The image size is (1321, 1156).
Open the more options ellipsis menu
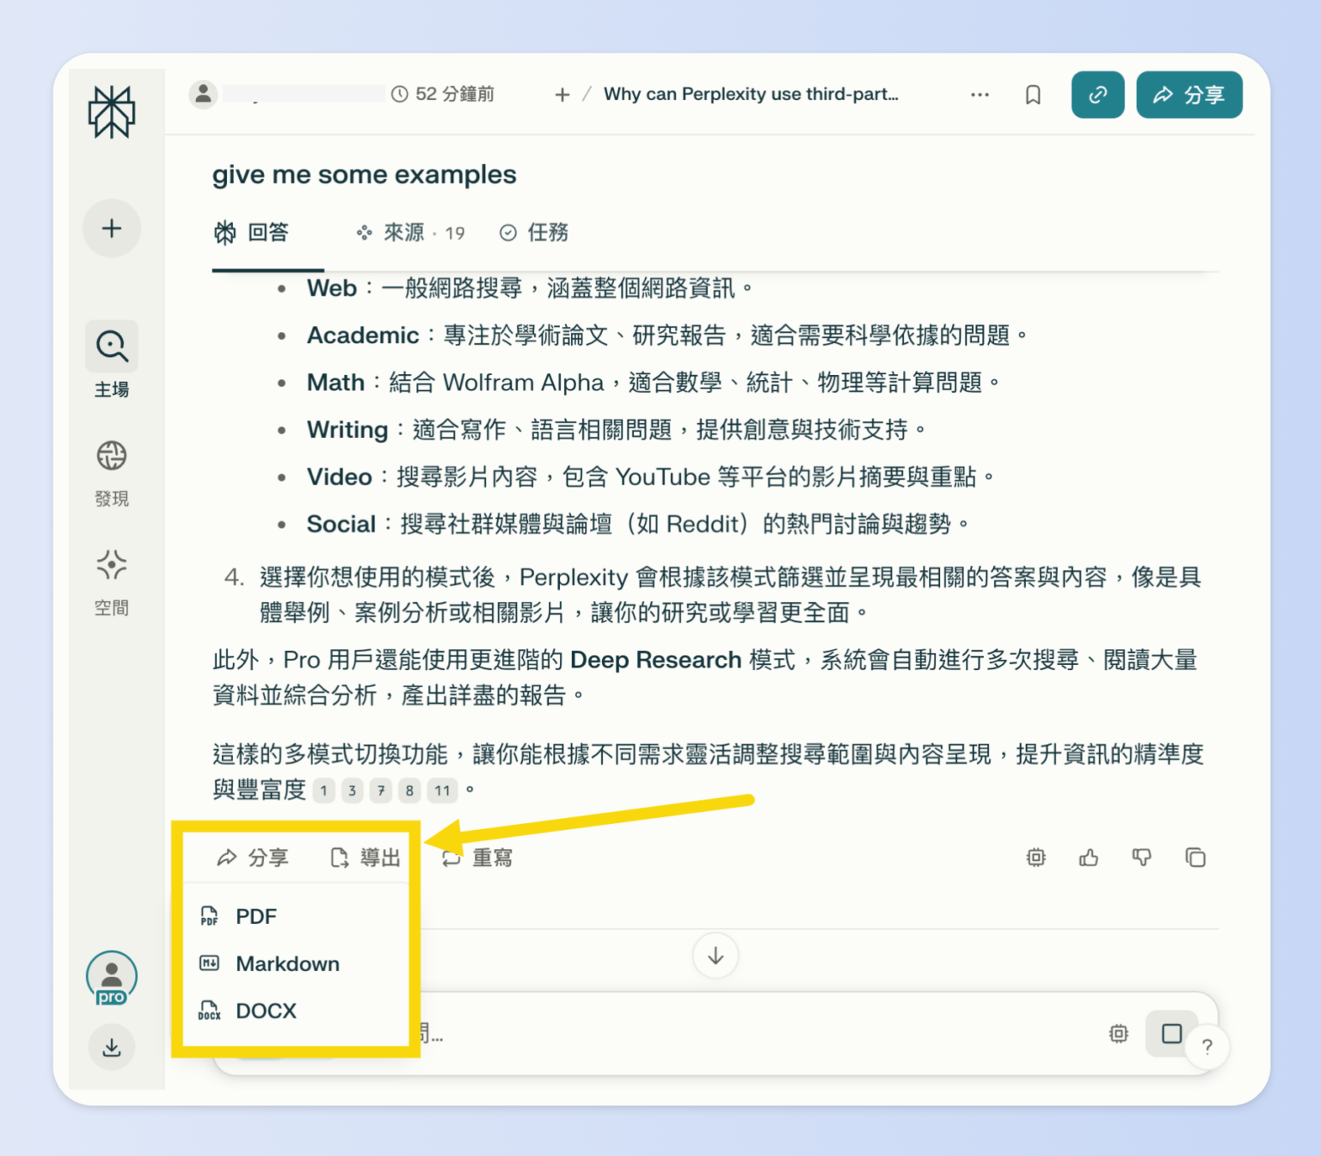pos(980,95)
